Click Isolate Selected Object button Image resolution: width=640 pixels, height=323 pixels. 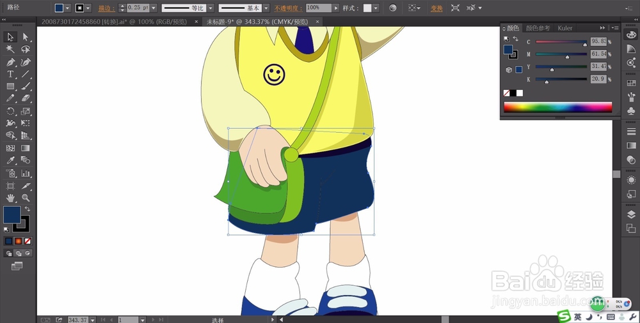tap(455, 8)
